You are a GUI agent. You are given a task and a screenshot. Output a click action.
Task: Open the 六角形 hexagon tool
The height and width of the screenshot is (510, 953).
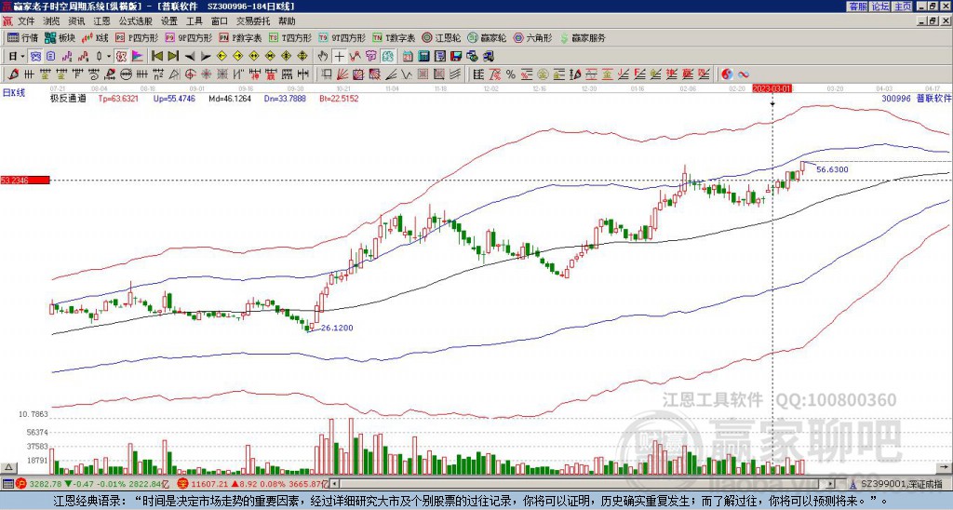532,37
